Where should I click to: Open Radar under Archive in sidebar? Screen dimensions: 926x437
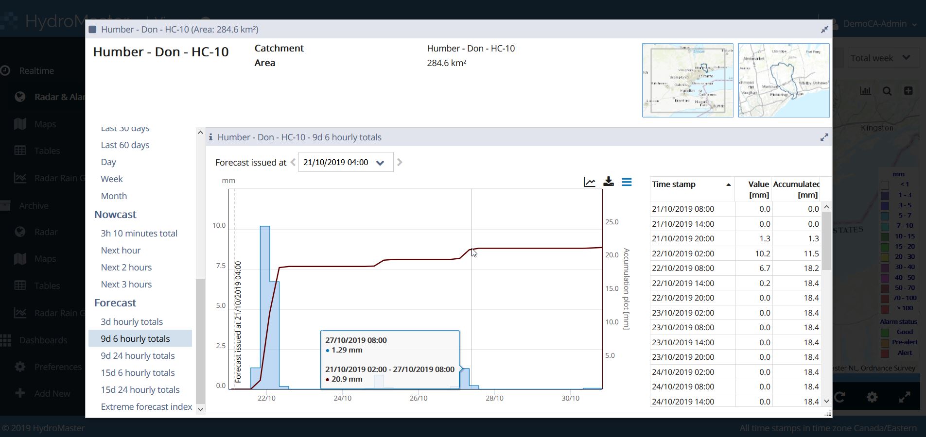pos(46,232)
